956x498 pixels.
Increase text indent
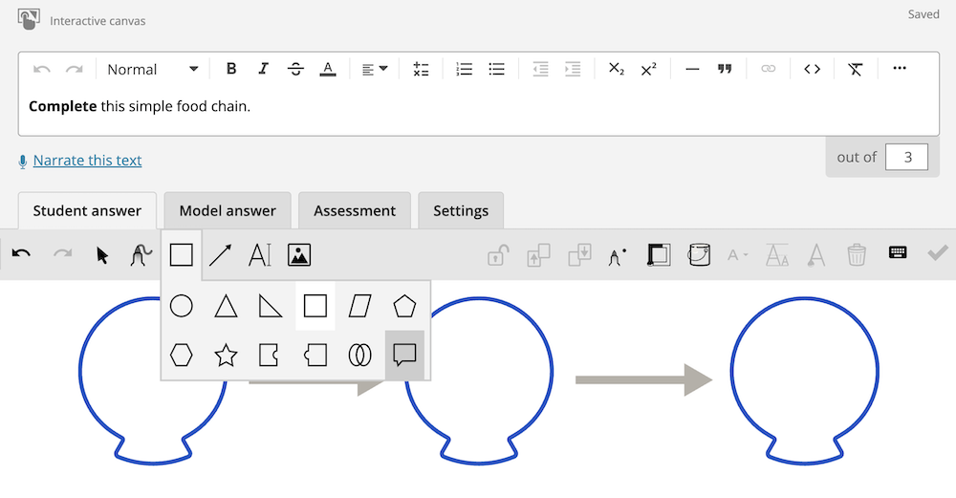[573, 69]
